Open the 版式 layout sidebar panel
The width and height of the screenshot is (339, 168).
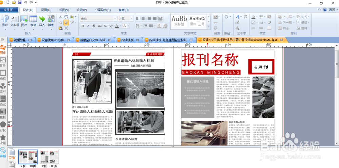[3, 101]
